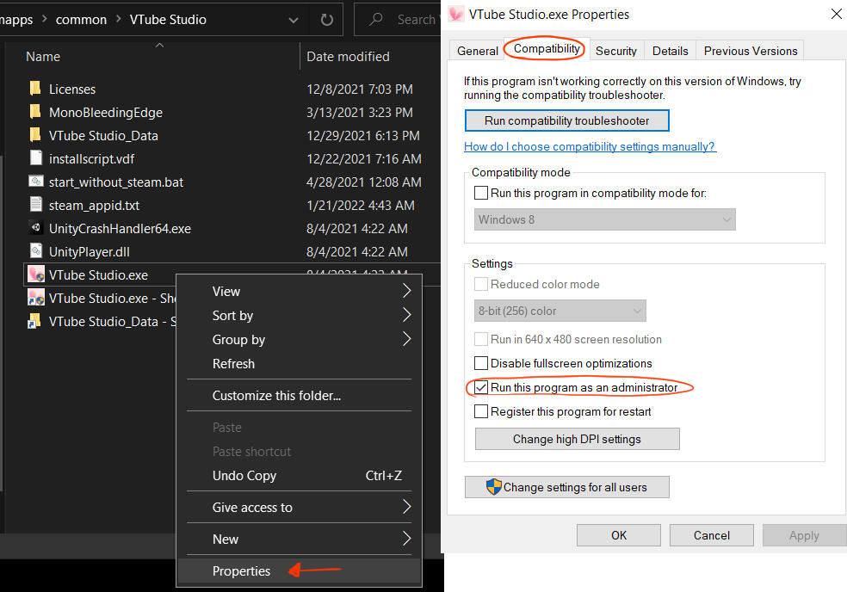This screenshot has height=592, width=847.
Task: Enable Run this program as an administrator
Action: click(482, 388)
